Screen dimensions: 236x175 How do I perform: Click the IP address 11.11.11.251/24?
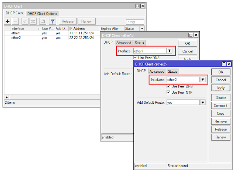point(82,33)
